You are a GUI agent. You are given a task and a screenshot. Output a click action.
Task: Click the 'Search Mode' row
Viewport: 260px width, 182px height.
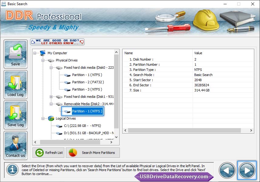point(188,74)
